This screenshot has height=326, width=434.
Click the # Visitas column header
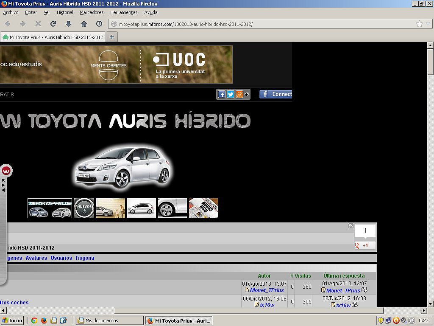coord(300,275)
